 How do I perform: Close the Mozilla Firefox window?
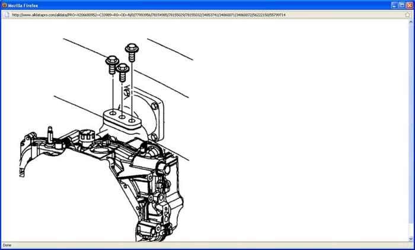(x=410, y=5)
